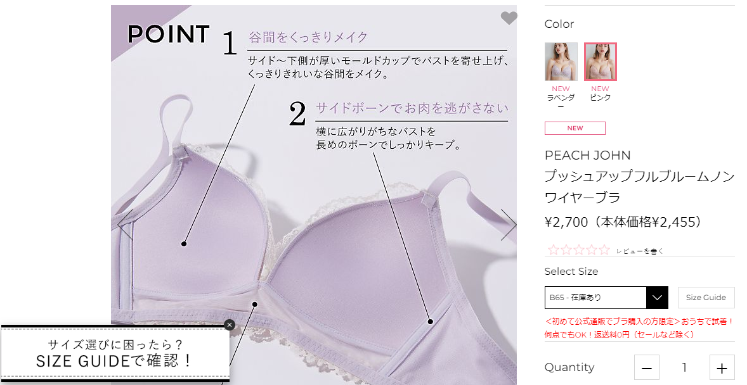Rate with the first review star
Screen dimensions: 747x385
point(554,249)
